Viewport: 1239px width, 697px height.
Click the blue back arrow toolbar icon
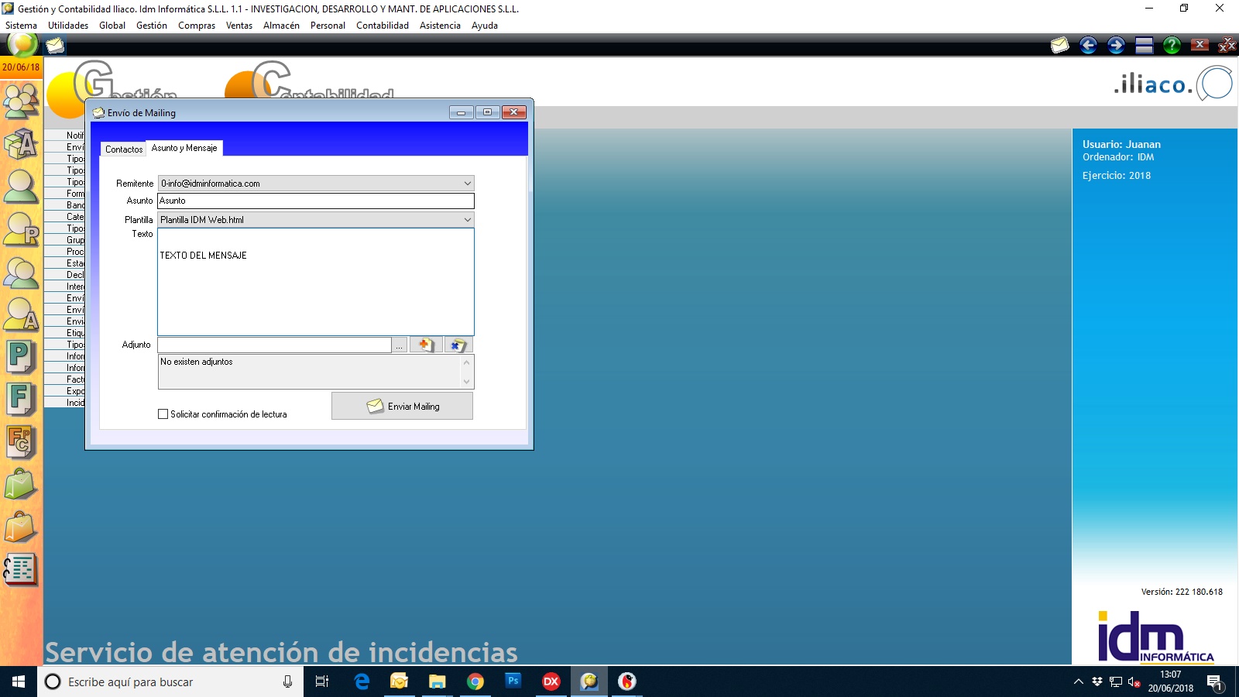click(x=1088, y=46)
